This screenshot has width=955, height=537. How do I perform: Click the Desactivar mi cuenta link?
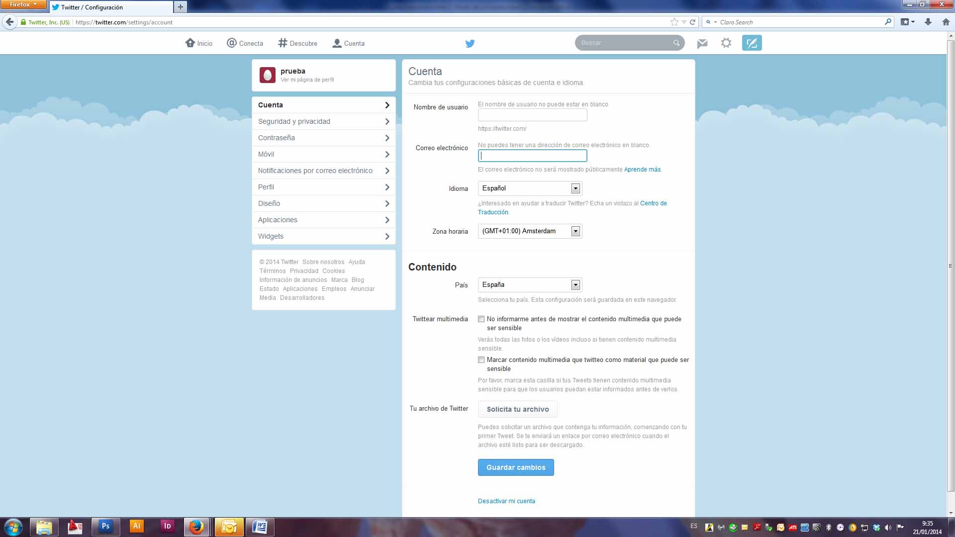(x=506, y=501)
